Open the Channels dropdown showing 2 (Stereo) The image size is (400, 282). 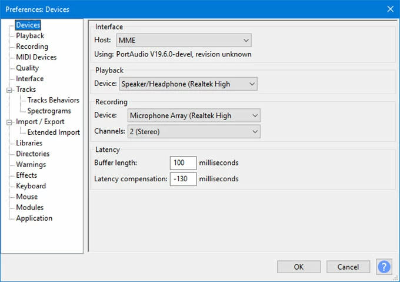(194, 131)
